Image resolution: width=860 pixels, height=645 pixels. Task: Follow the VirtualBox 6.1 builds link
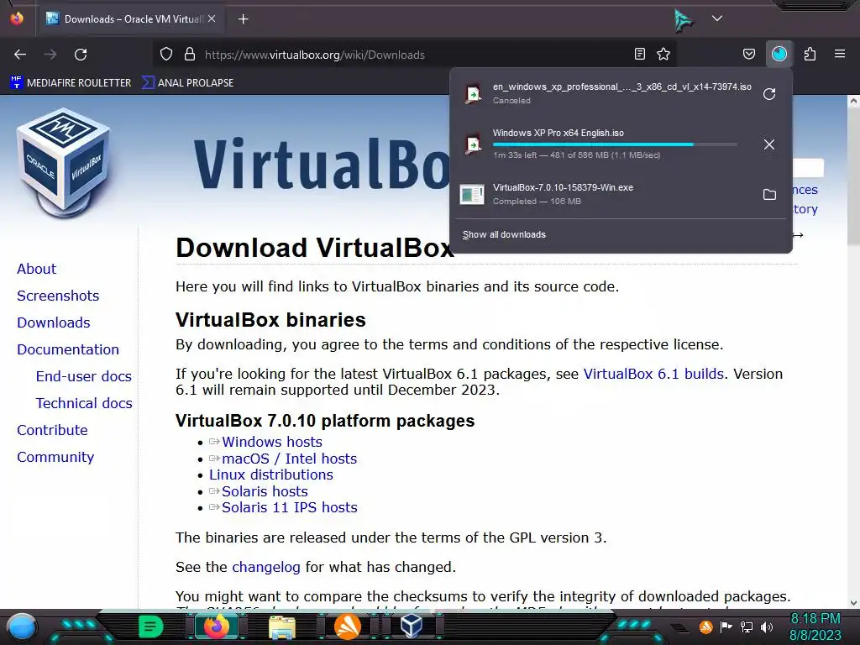(653, 374)
